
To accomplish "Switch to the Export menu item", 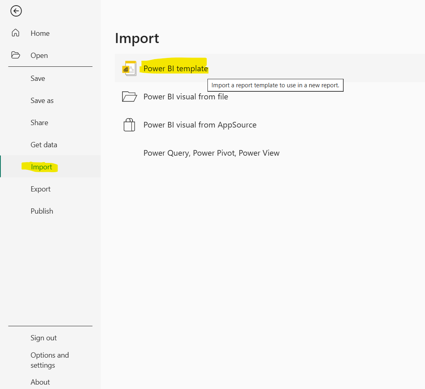I will coord(41,189).
